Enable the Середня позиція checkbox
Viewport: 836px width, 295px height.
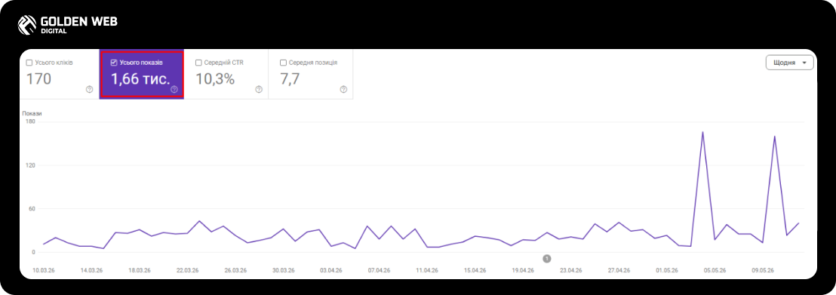pyautogui.click(x=283, y=63)
